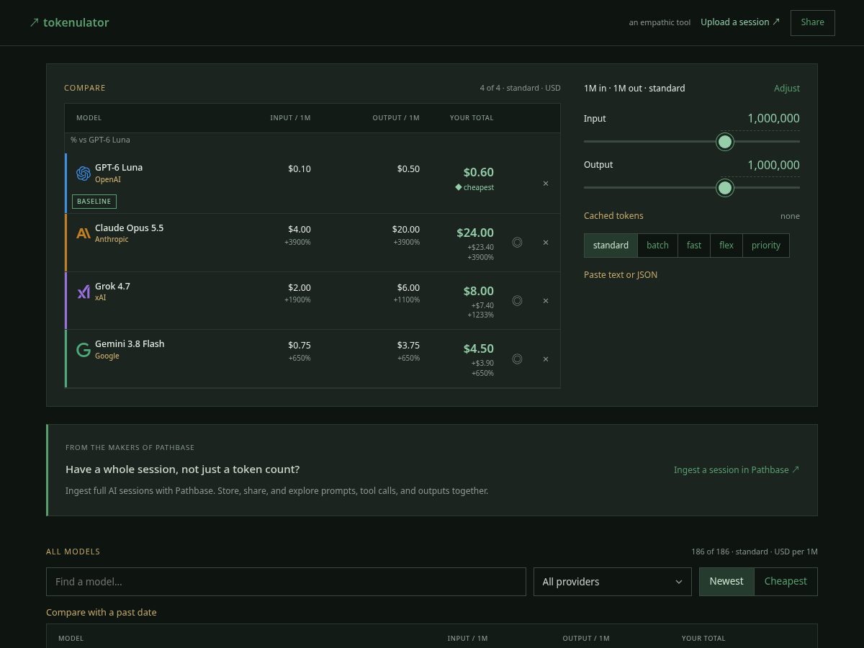This screenshot has width=864, height=648.
Task: Select the fast pricing tier
Action: click(x=694, y=246)
